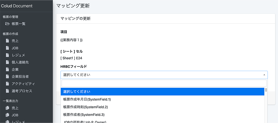278x123 pixels.
Task: Click the folder icon beside 帳票一覧
Action: [7, 24]
